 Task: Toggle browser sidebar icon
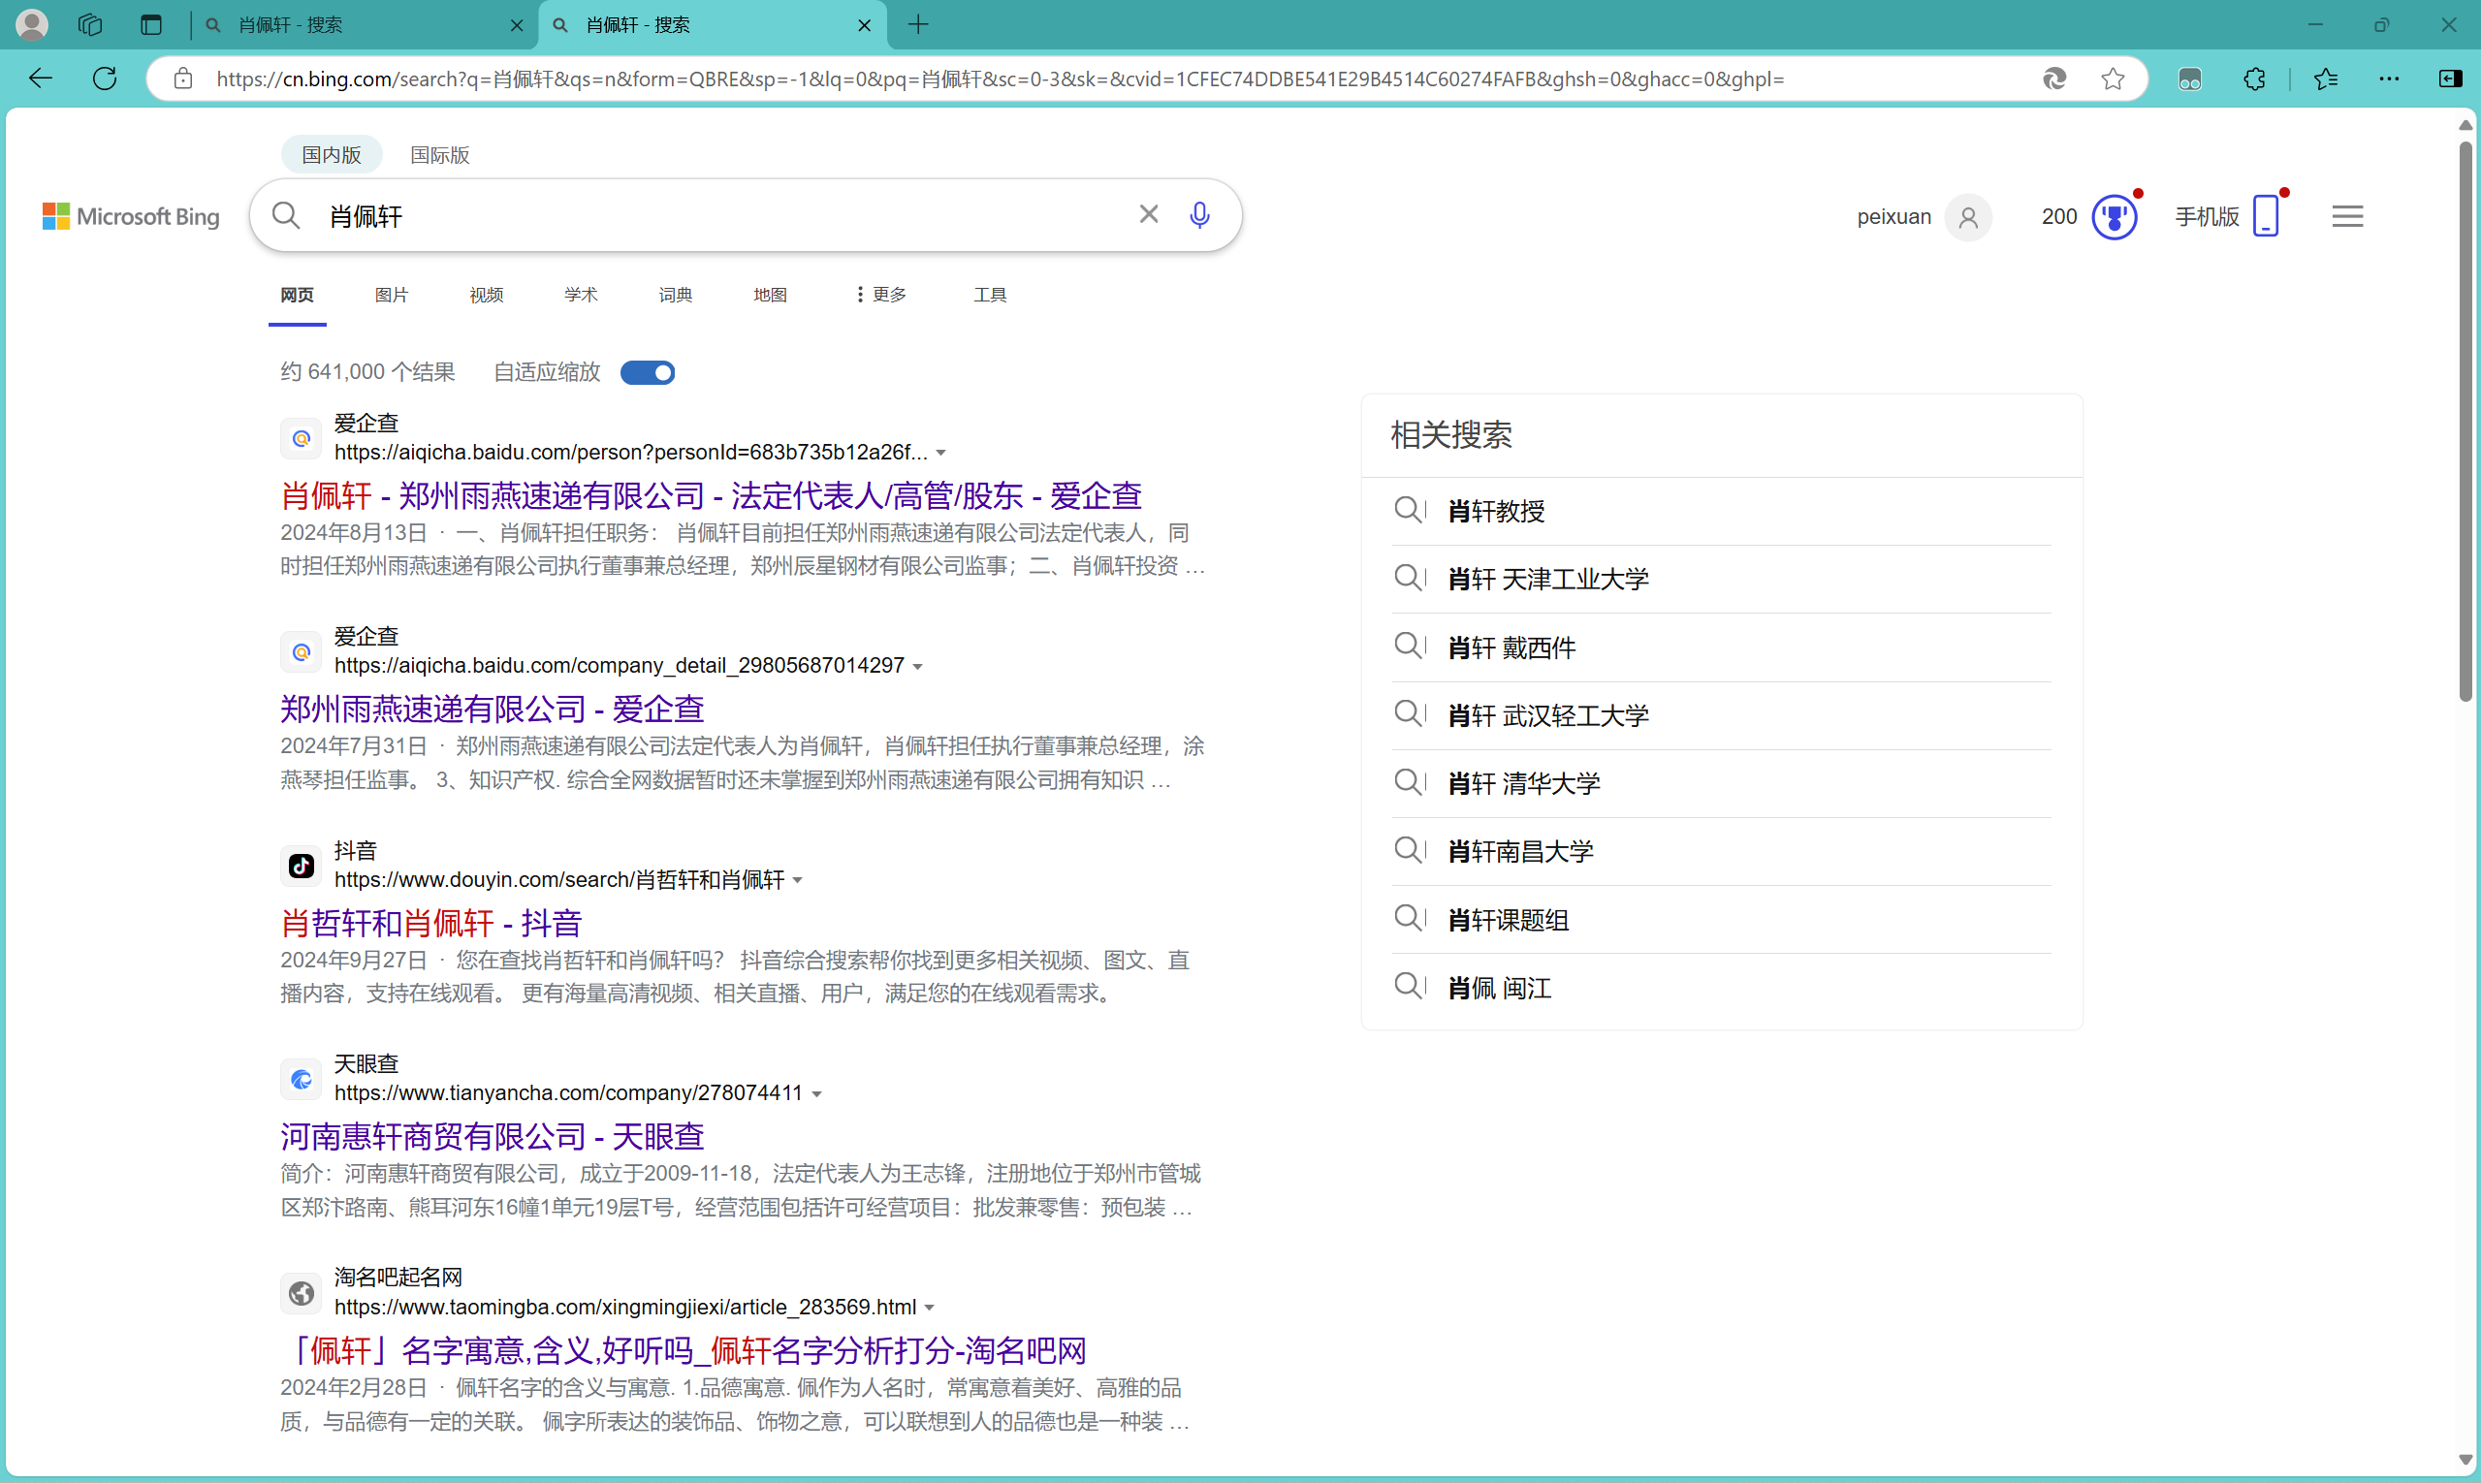tap(2450, 78)
